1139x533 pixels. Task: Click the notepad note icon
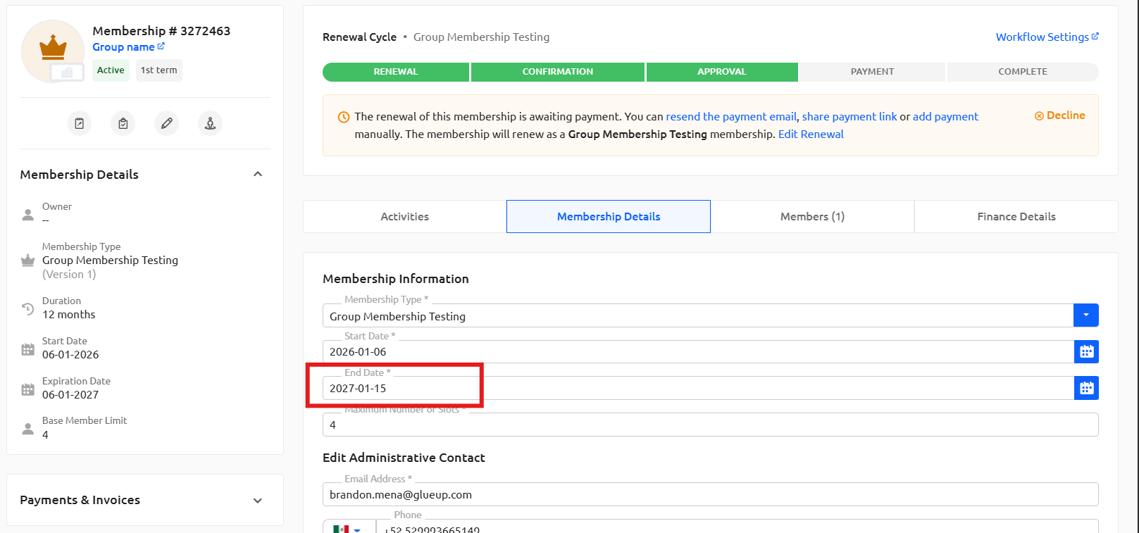pyautogui.click(x=80, y=123)
